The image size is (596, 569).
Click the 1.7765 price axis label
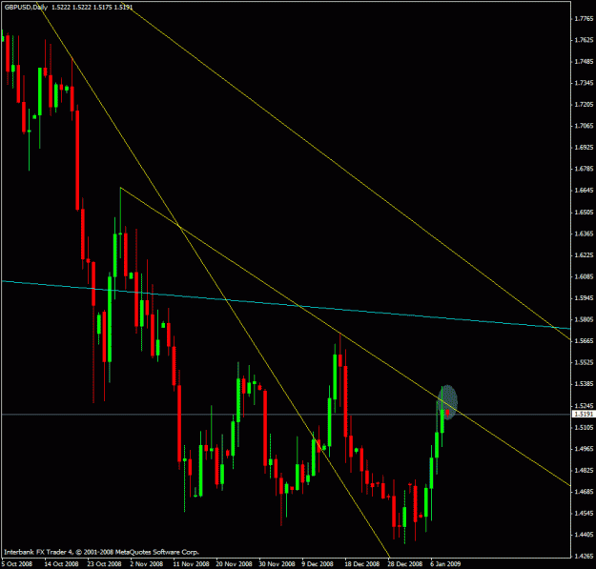[x=584, y=19]
